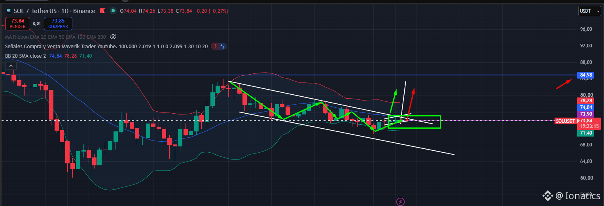Click the open price O74,04 in header

click(128, 11)
